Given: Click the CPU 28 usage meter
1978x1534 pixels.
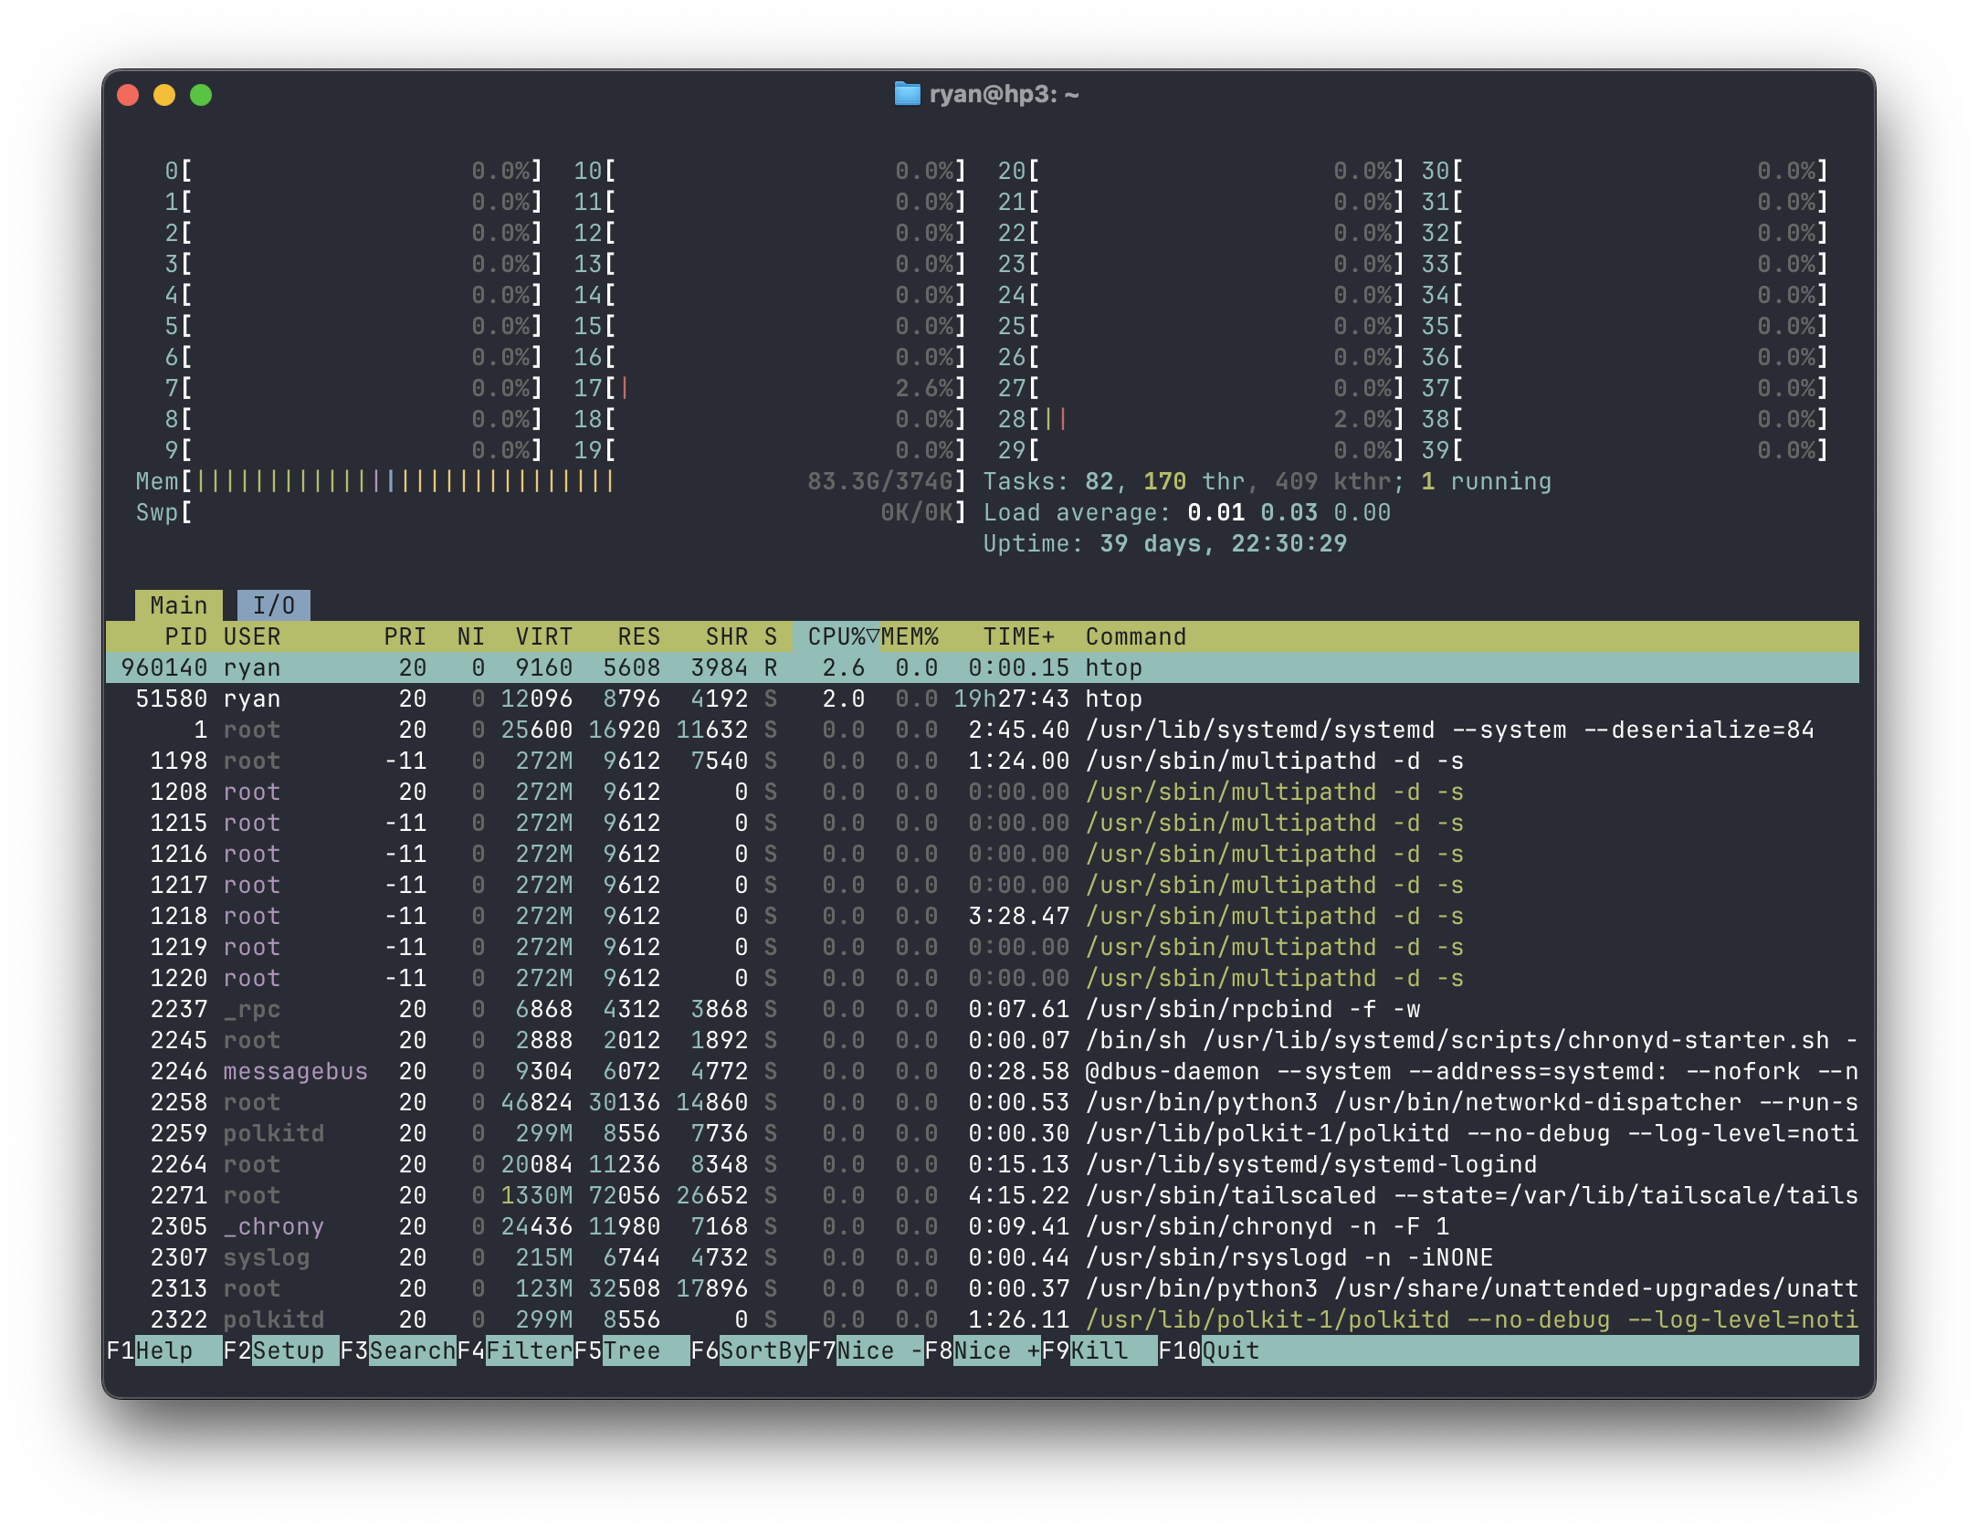Looking at the screenshot, I should tap(1201, 419).
